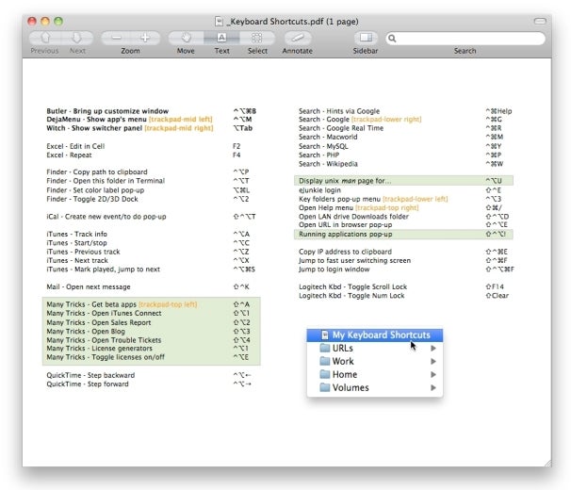The width and height of the screenshot is (571, 490).
Task: Click 'Excel - Edit in Cell' line
Action: tap(75, 146)
